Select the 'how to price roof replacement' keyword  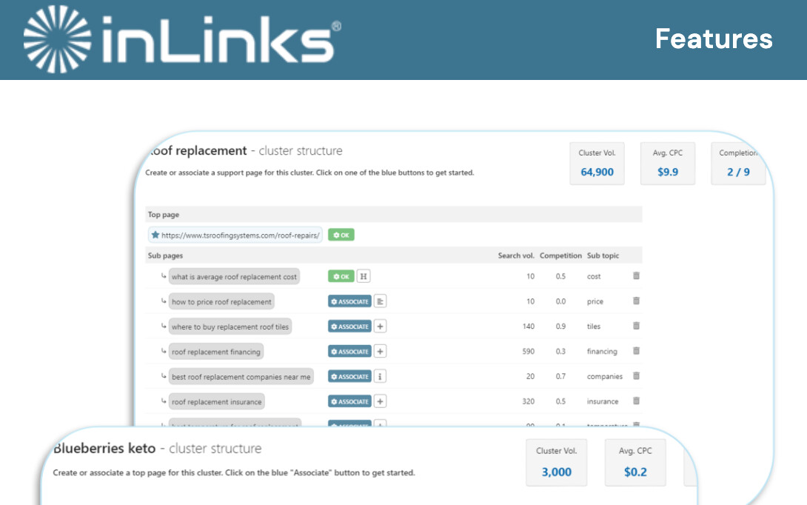pos(221,301)
